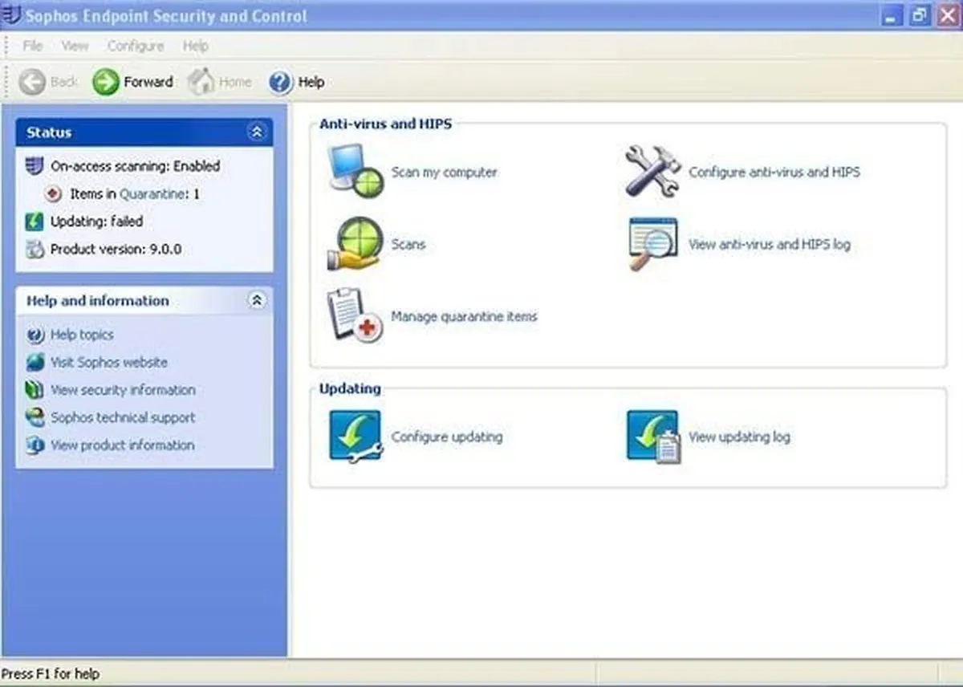963x687 pixels.
Task: Click the Press F1 for help status text
Action: pyautogui.click(x=50, y=673)
